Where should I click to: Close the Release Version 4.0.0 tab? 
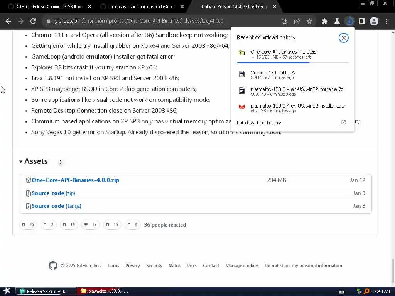275,7
